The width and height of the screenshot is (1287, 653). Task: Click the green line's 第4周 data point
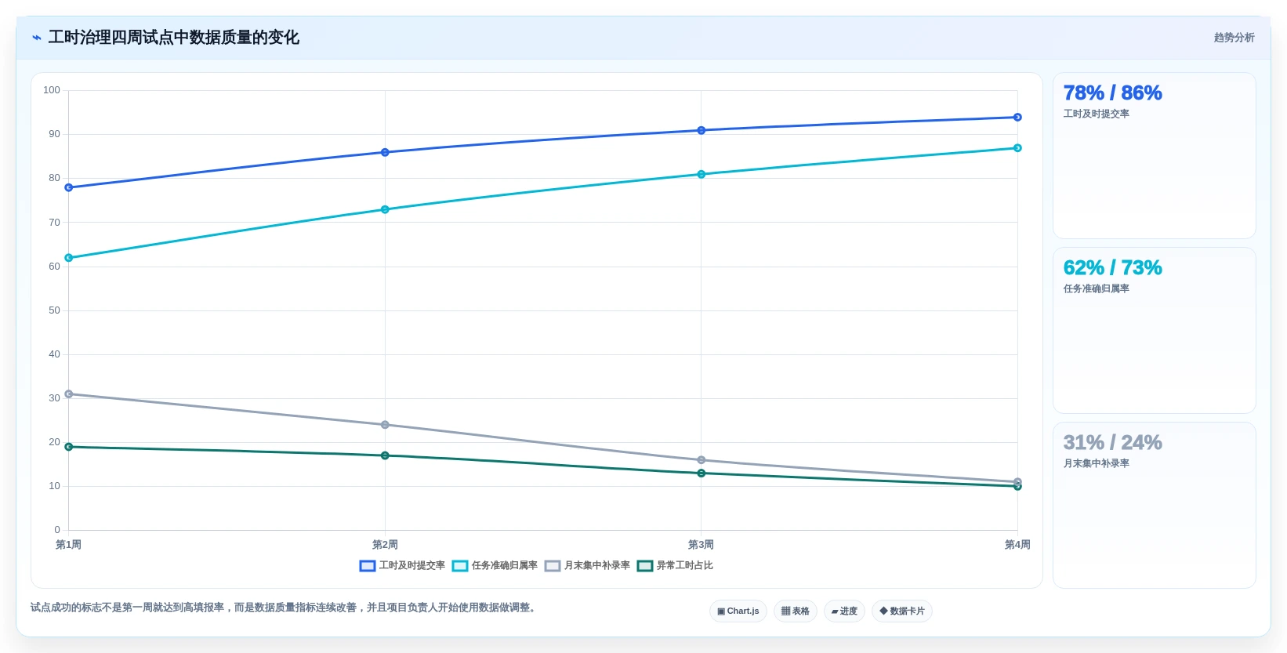pyautogui.click(x=1017, y=487)
